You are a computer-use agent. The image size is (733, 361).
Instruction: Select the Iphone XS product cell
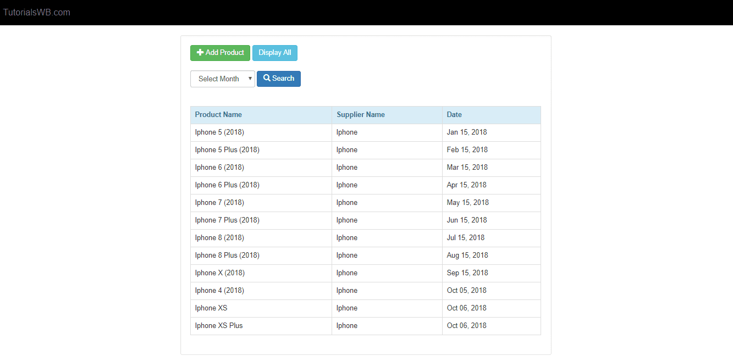261,308
